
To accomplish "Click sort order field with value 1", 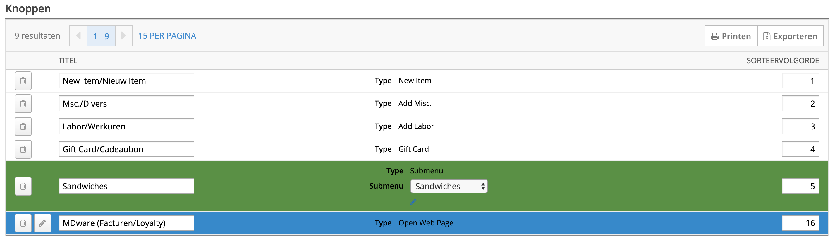I will click(800, 81).
